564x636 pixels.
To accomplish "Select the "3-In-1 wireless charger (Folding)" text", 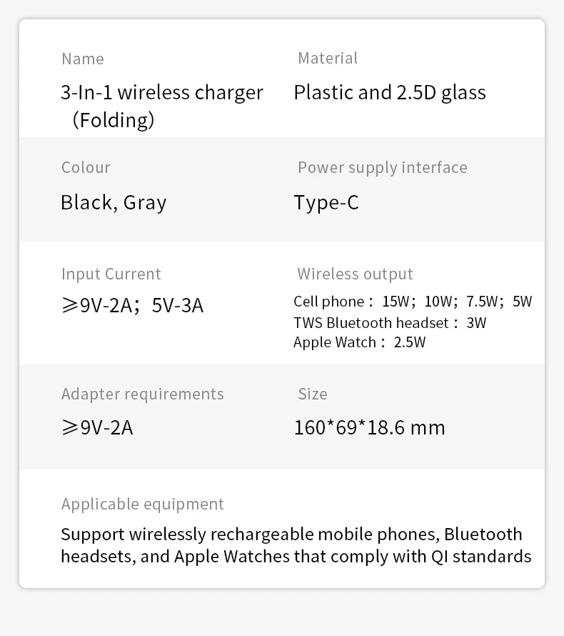I will (161, 105).
